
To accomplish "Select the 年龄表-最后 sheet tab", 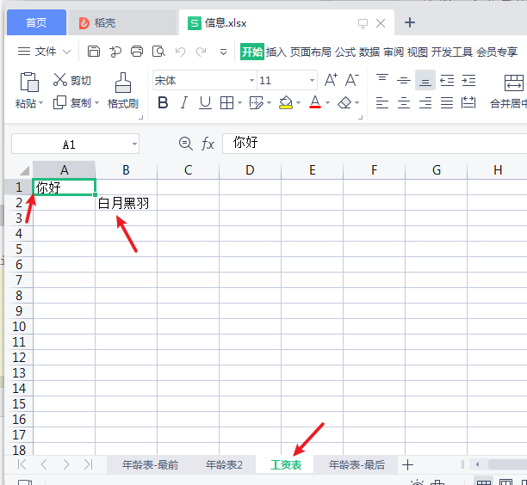I will click(356, 465).
